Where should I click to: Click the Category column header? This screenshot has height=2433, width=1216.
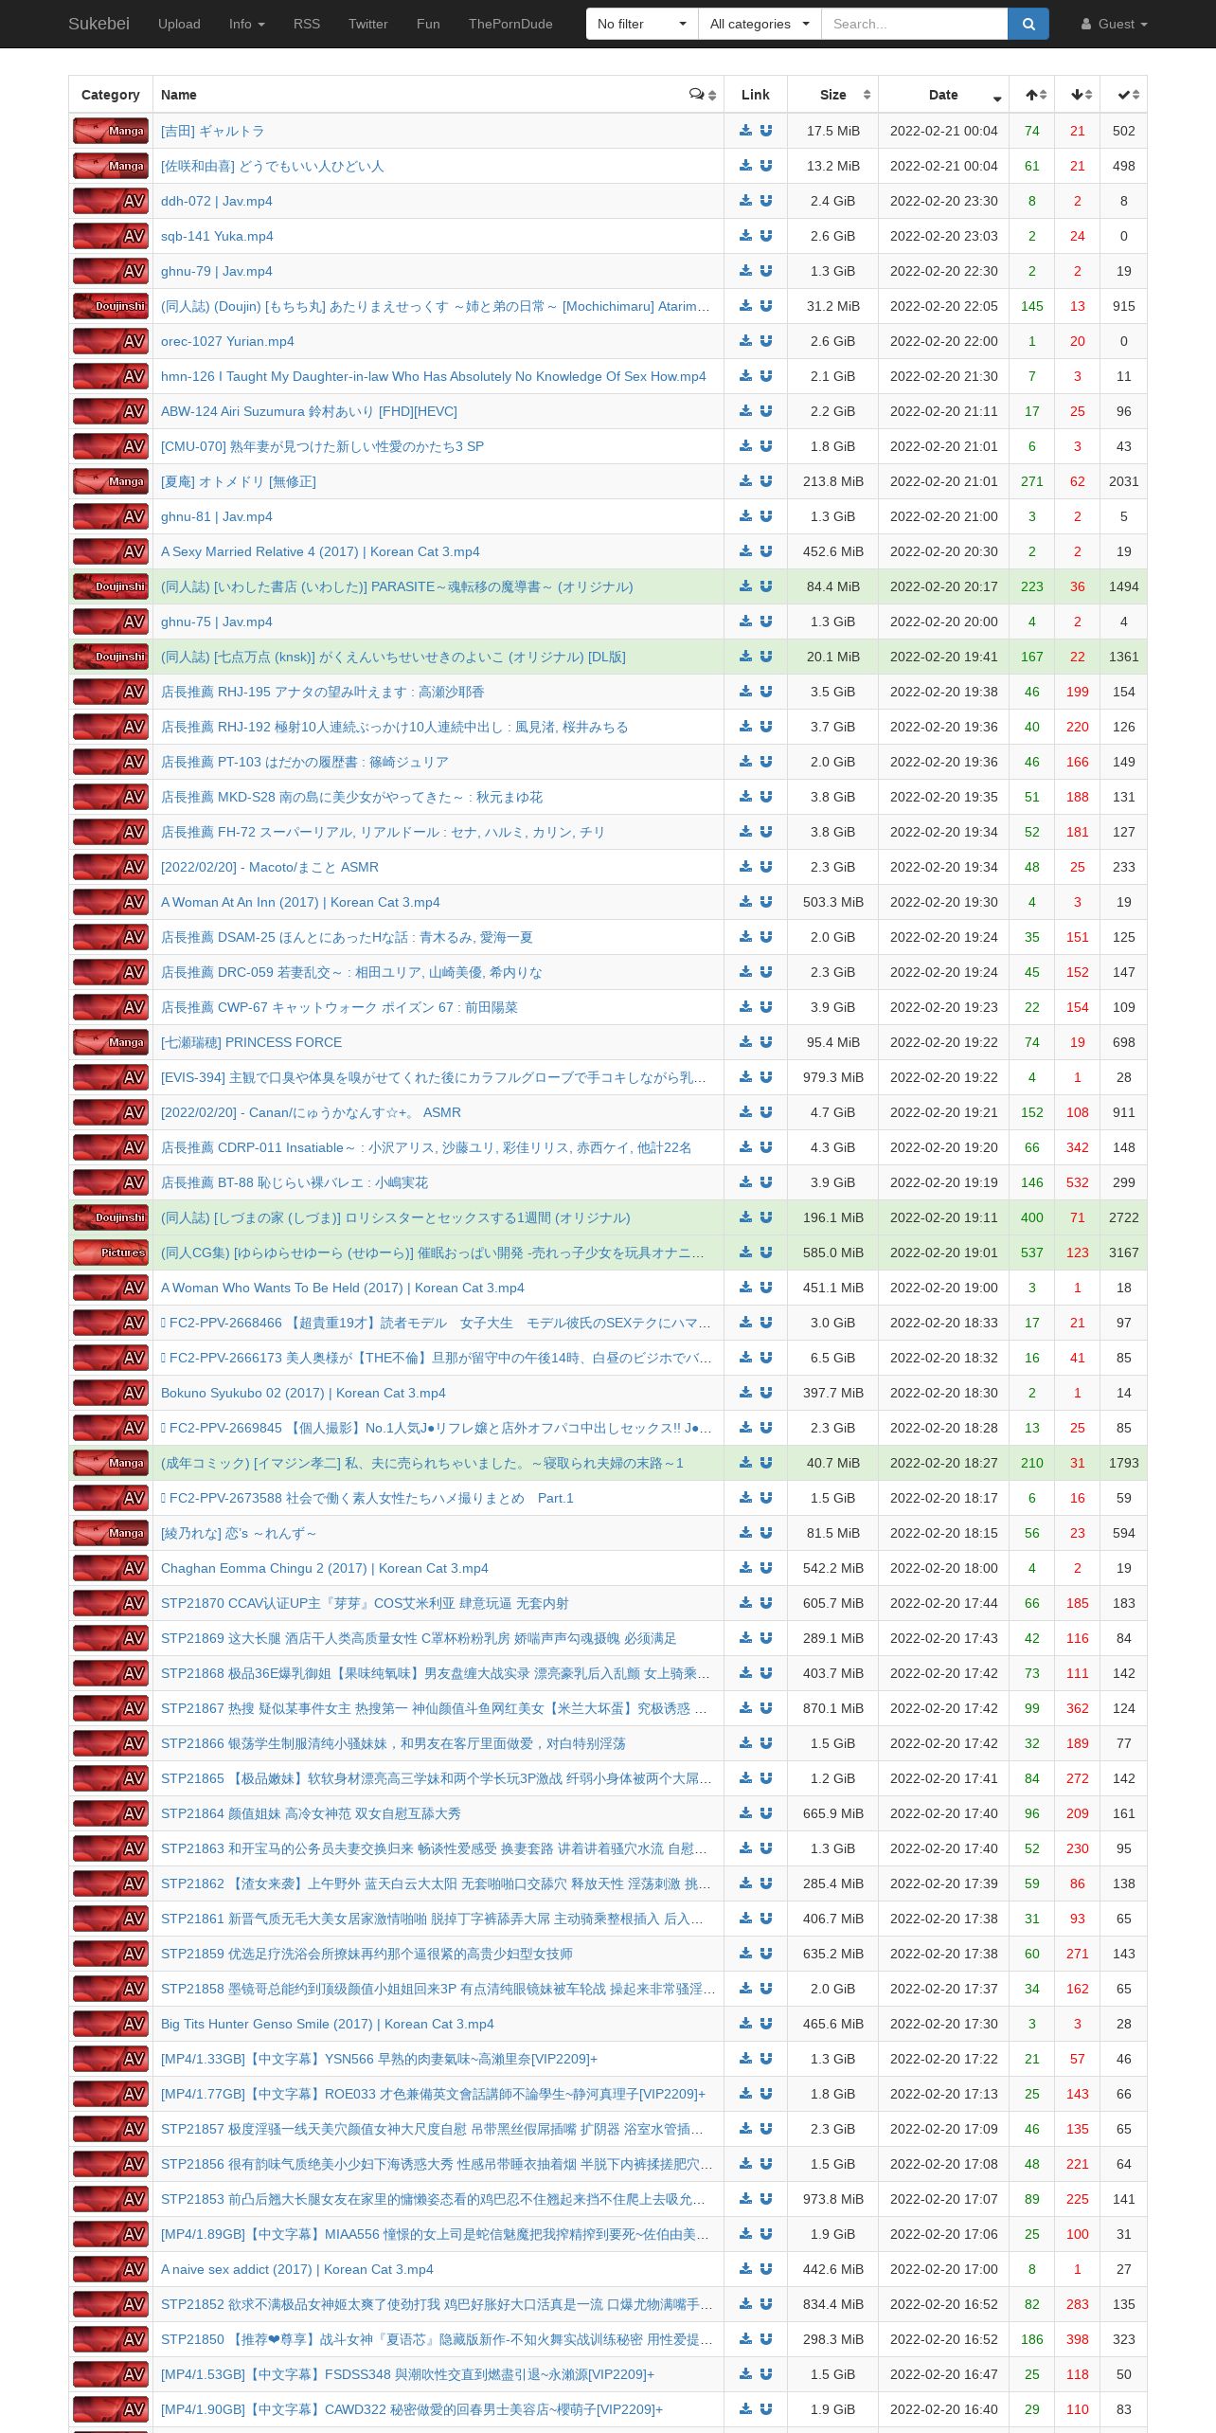111,95
